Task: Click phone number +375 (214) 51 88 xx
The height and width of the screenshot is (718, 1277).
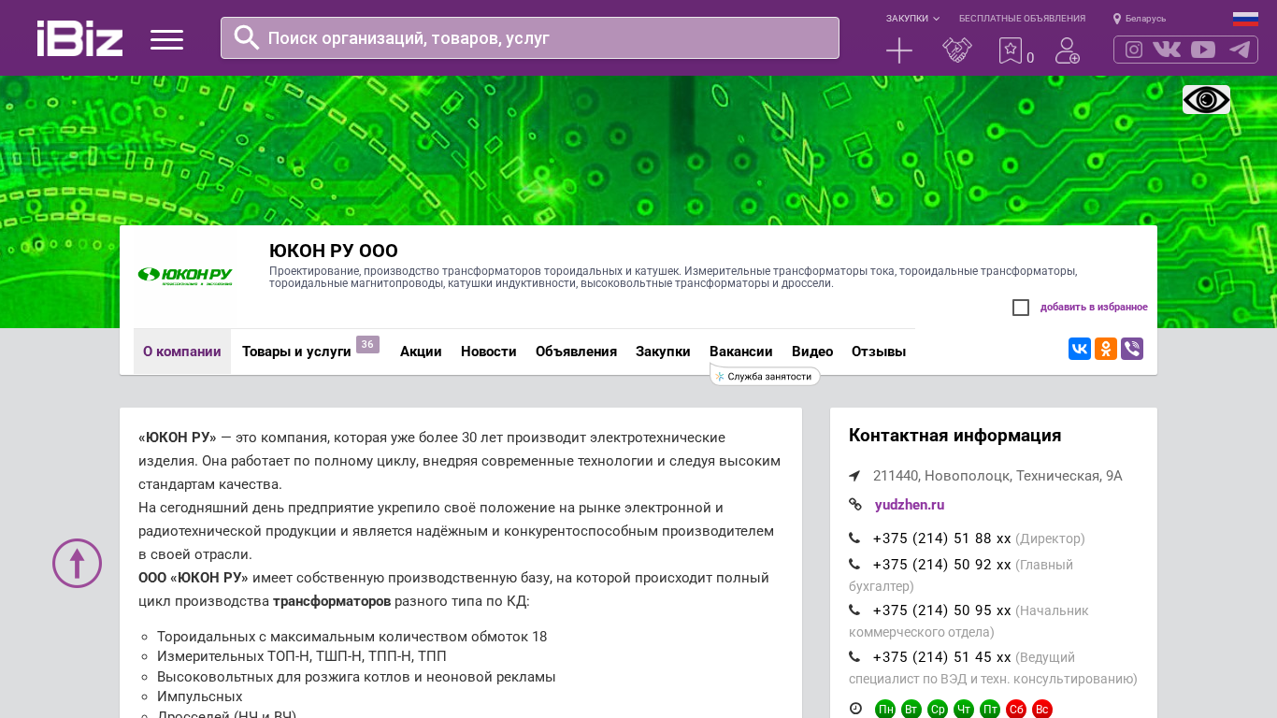Action: pos(942,538)
